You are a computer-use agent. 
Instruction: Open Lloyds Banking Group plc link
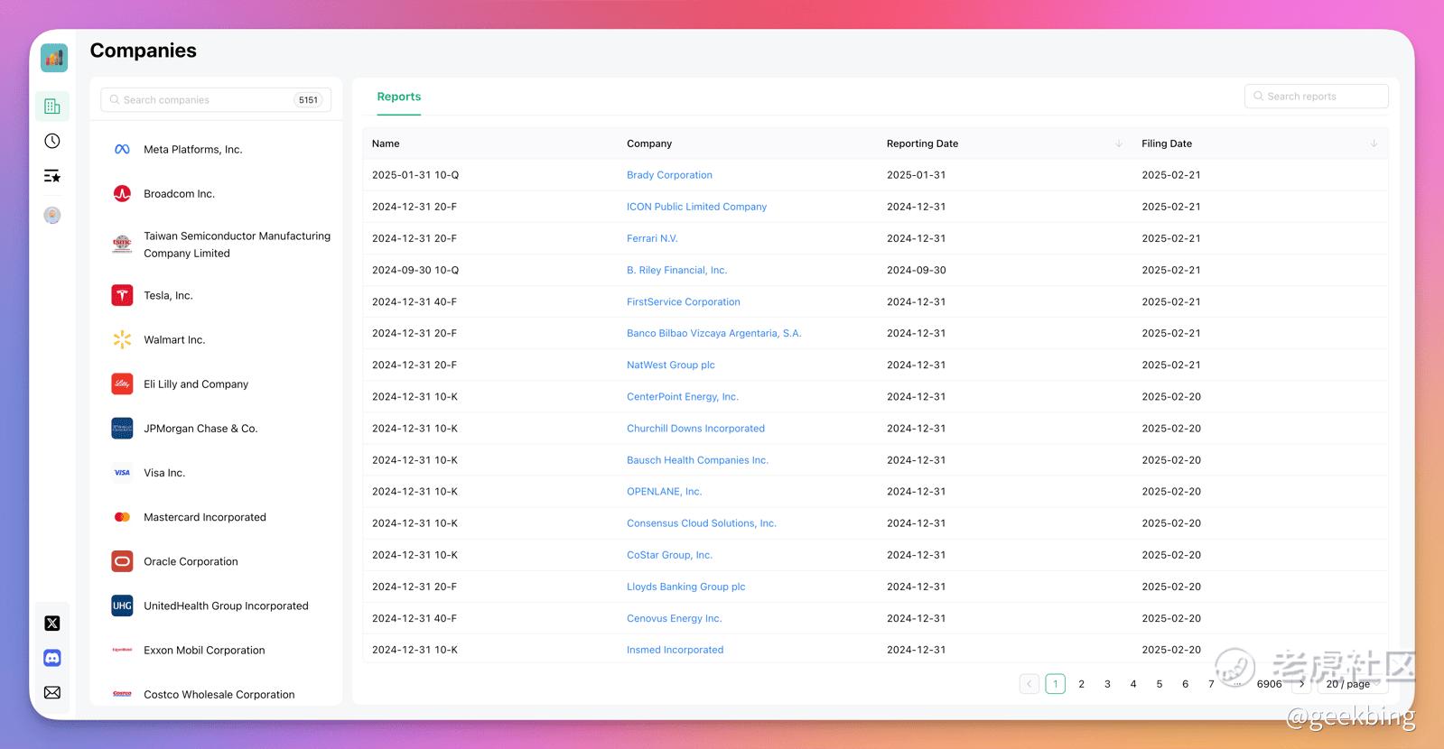coord(685,587)
